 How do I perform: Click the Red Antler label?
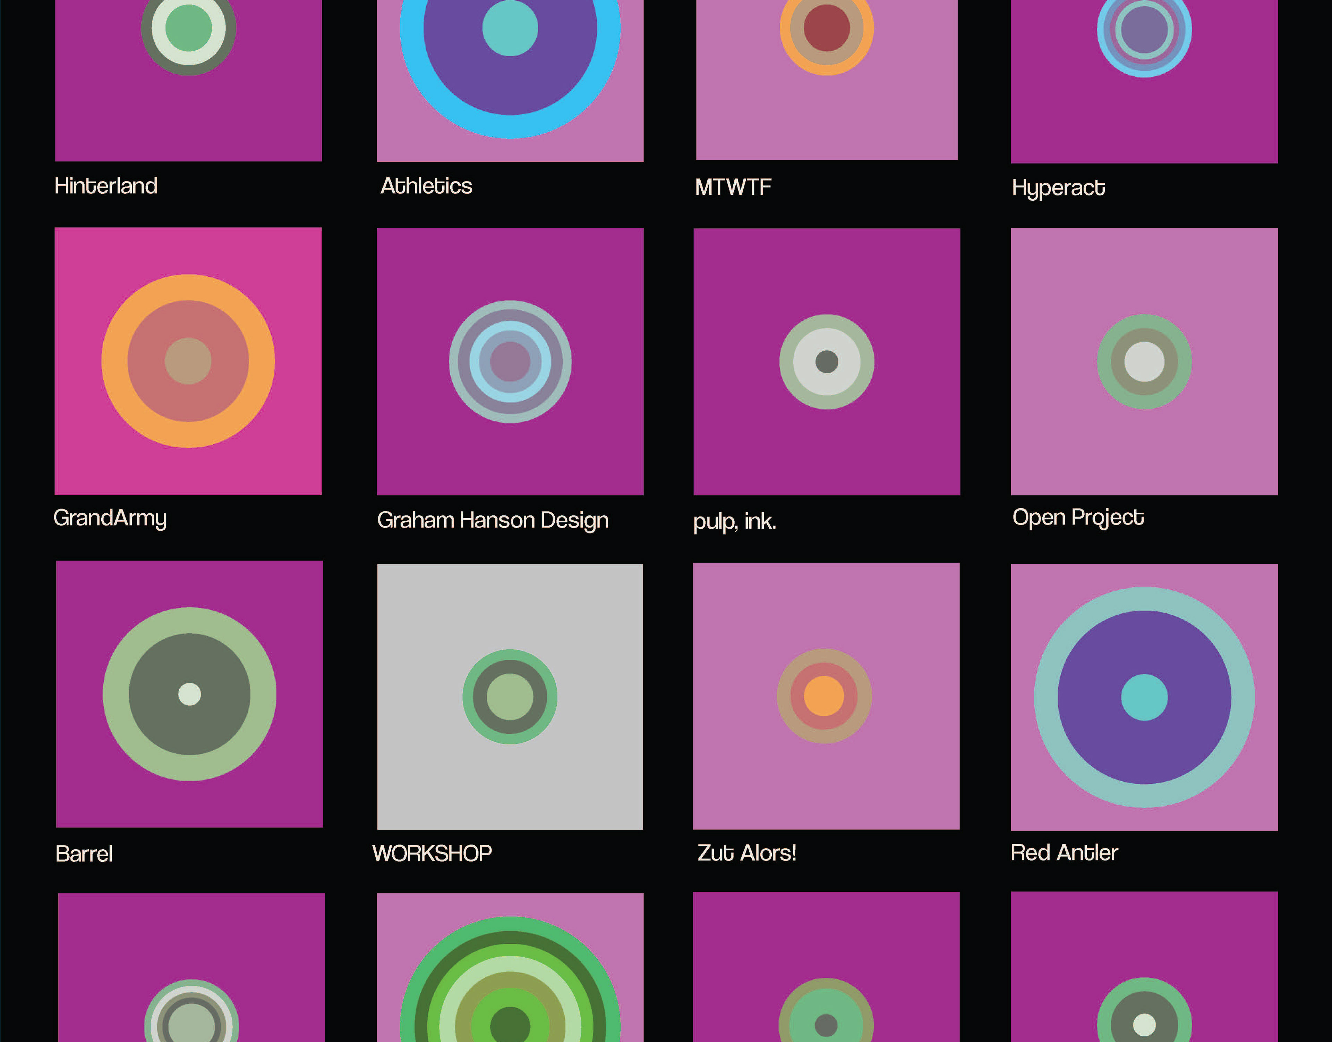point(1064,852)
